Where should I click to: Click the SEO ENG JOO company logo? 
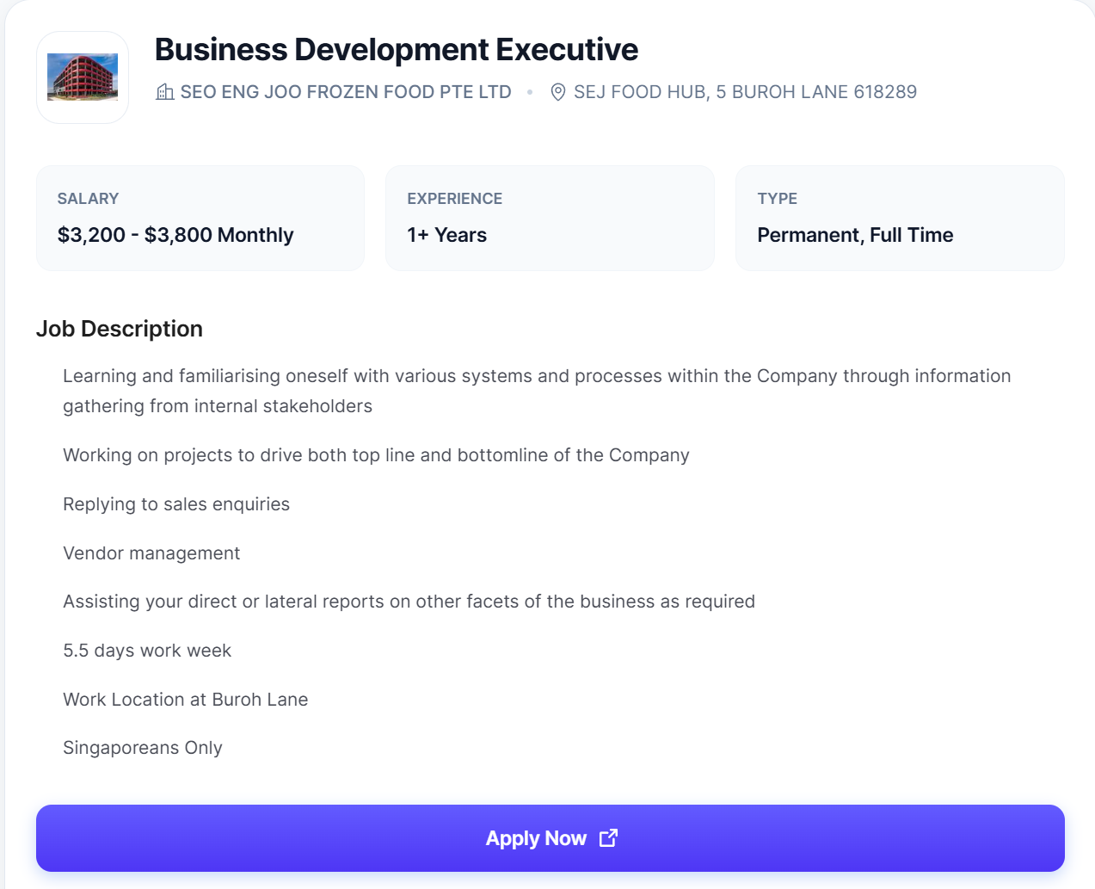(82, 77)
